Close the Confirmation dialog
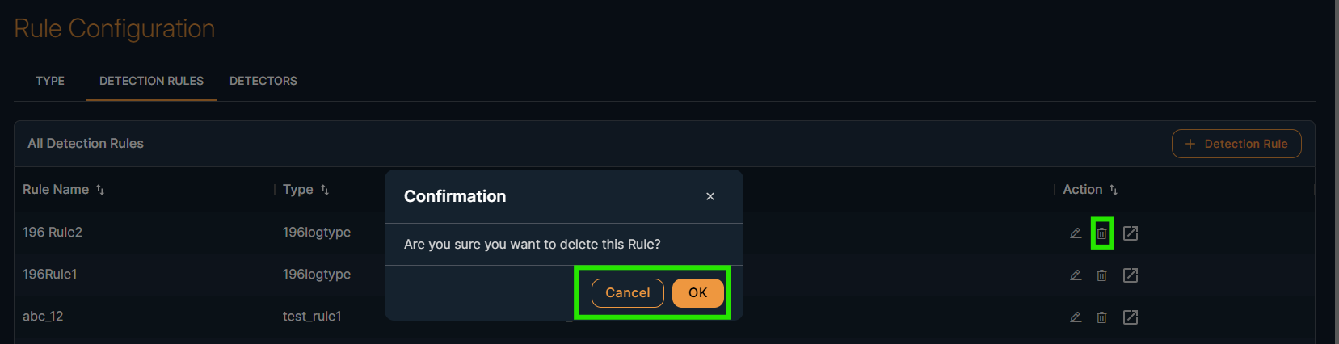Image resolution: width=1339 pixels, height=344 pixels. coord(710,196)
